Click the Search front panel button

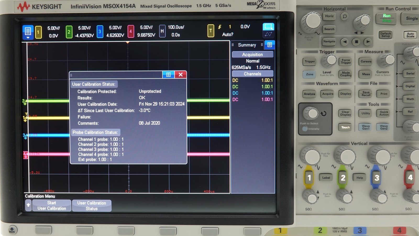coord(329,29)
